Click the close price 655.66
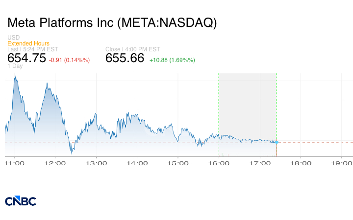Screen dimensions: 353x220 tap(125, 58)
